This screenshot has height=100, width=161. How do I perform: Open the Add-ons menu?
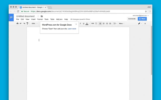pyautogui.click(x=59, y=19)
